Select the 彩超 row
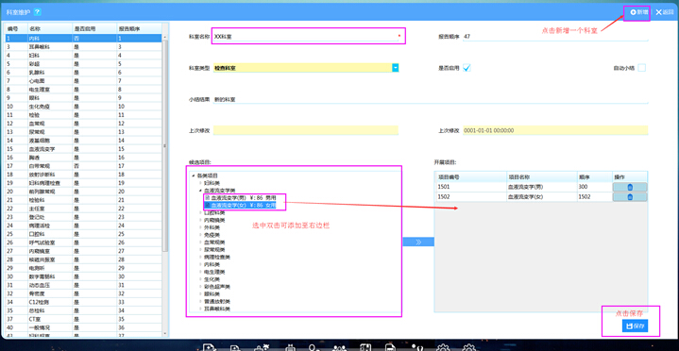Image resolution: width=679 pixels, height=351 pixels. [x=83, y=63]
